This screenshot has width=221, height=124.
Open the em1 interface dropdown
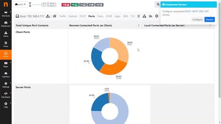20,4
